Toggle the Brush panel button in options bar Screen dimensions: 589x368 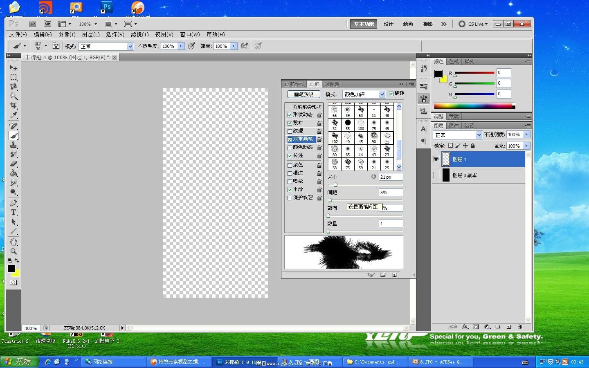coord(56,46)
